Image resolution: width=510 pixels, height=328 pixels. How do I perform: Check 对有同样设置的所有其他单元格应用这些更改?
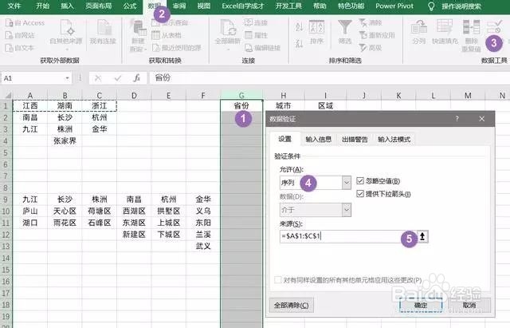278,280
